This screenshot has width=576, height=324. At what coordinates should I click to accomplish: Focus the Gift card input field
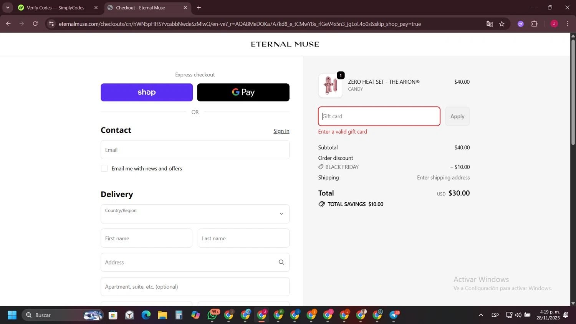[379, 116]
